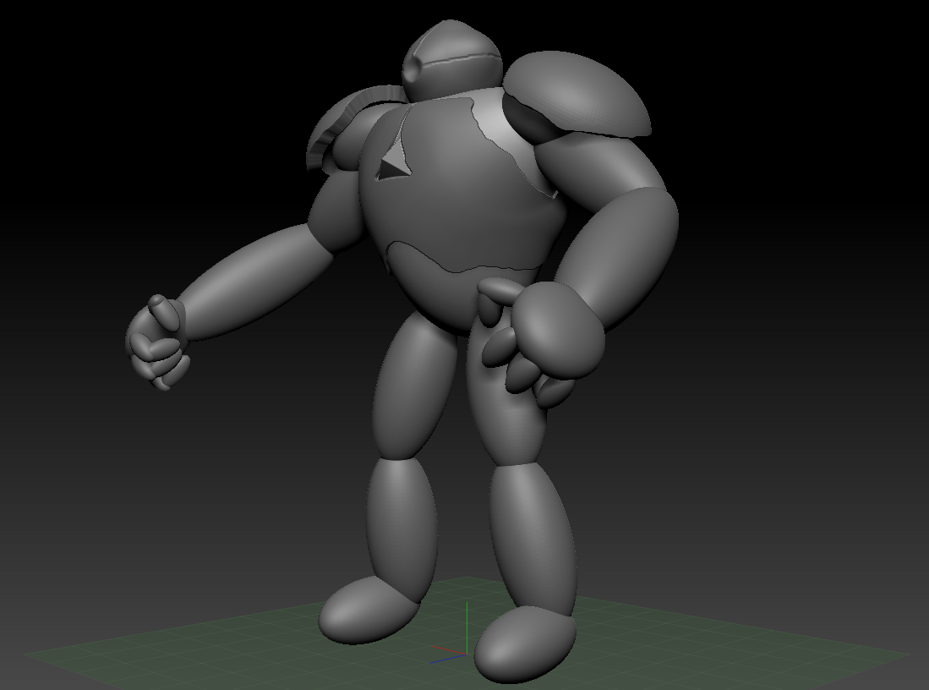Select the foot left of the axis gizmo
This screenshot has width=929, height=690.
tap(368, 611)
